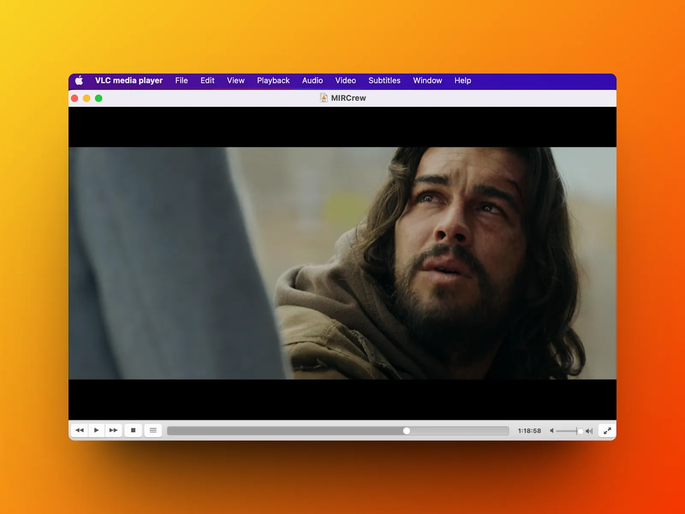The width and height of the screenshot is (685, 514).
Task: Minimize the window with the yellow button
Action: [86, 98]
